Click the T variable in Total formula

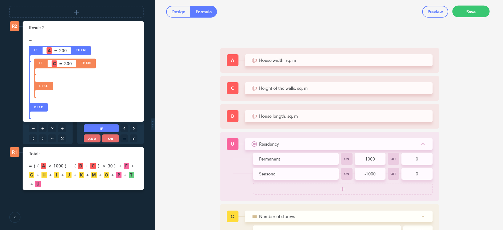point(131,175)
